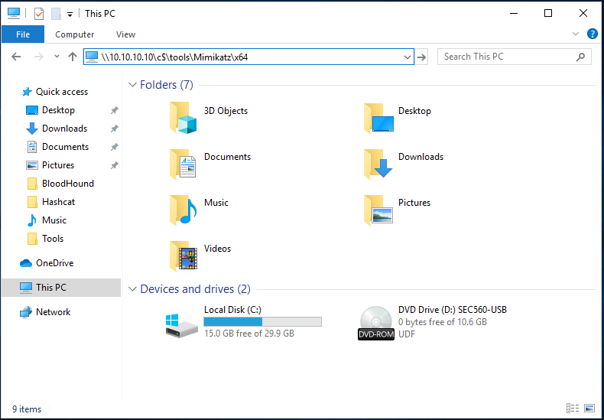
Task: Open the Recent locations dropdown
Action: click(57, 57)
